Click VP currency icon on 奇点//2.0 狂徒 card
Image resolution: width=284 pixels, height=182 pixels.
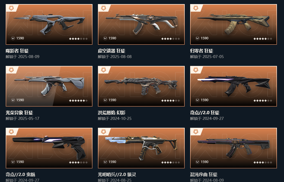197,100
